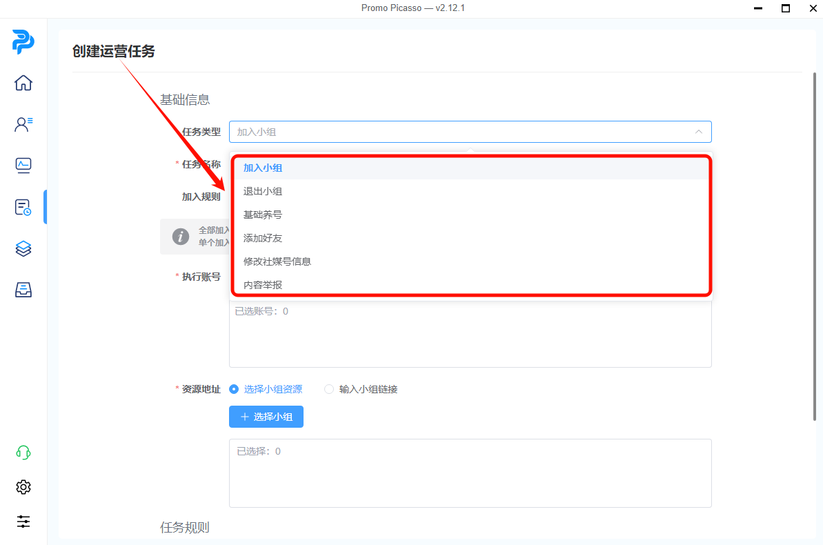823x545 pixels.
Task: Open the sliders preferences icon in sidebar
Action: [23, 522]
